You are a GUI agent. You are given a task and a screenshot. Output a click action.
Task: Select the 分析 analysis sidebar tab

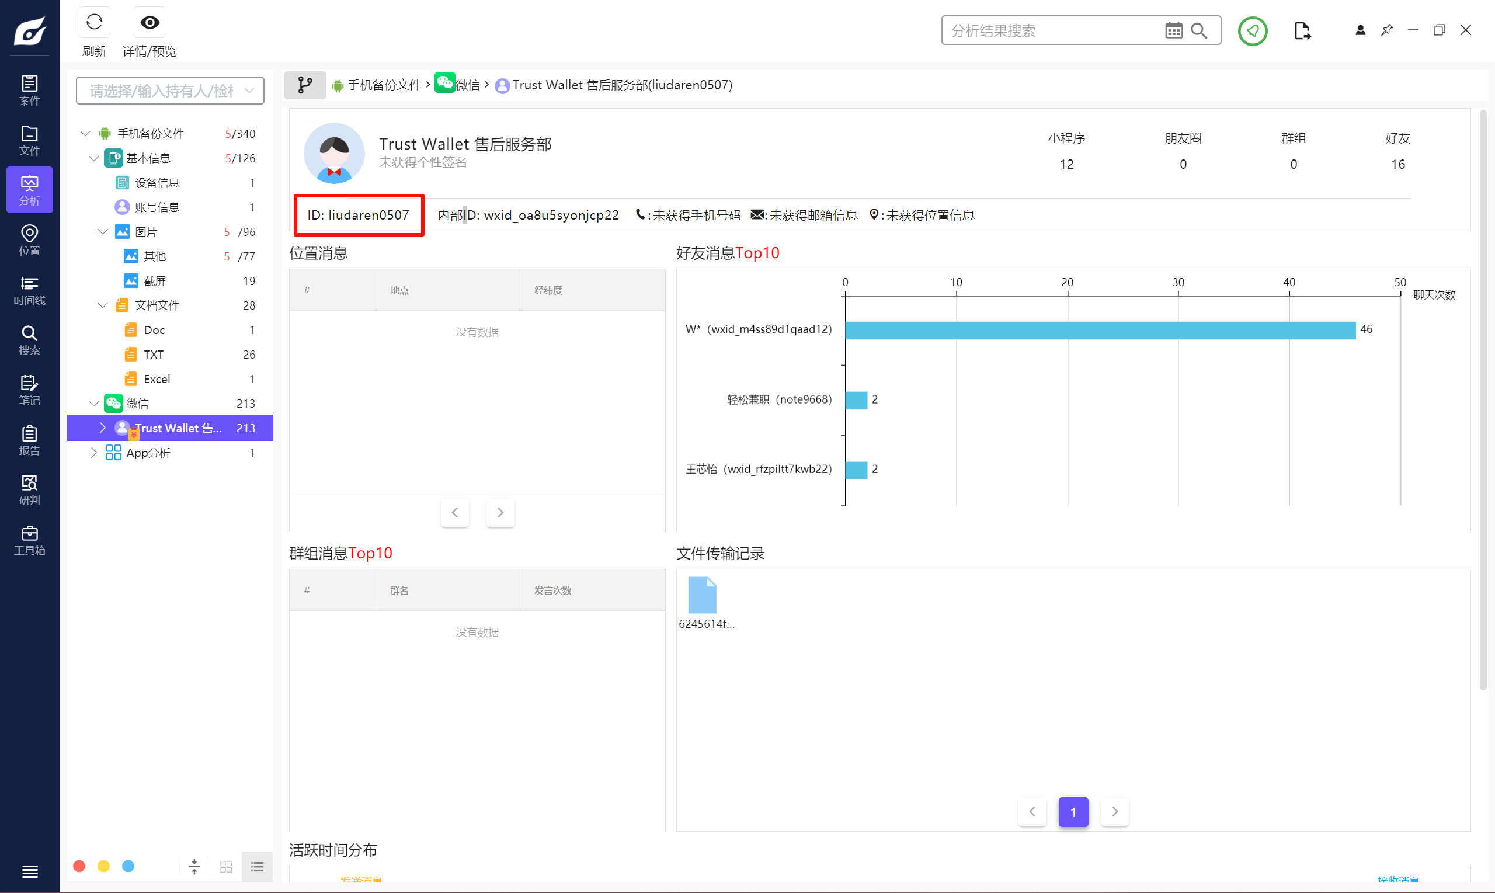click(29, 190)
